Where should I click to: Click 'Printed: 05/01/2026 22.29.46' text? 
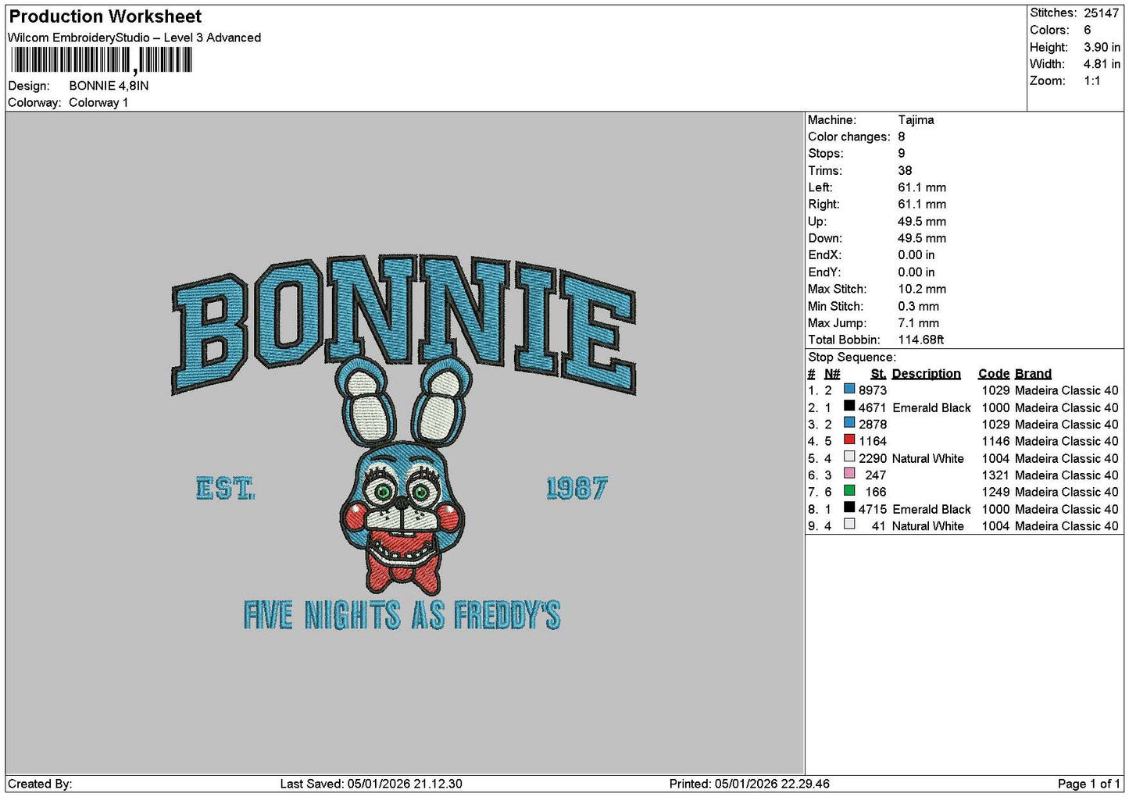[x=749, y=785]
